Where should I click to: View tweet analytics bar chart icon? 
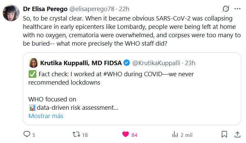tap(175, 135)
